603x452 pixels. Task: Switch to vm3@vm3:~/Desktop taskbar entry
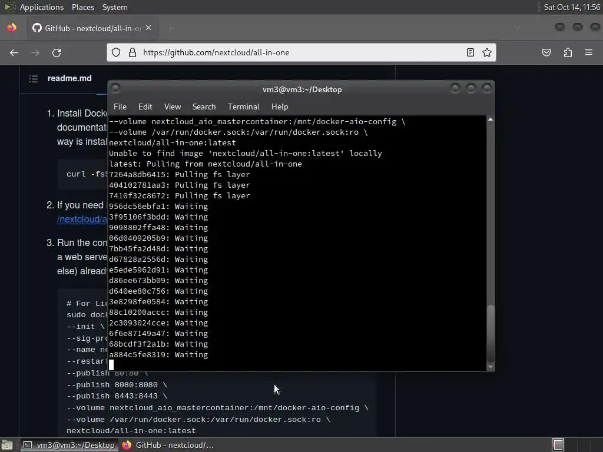click(x=69, y=445)
